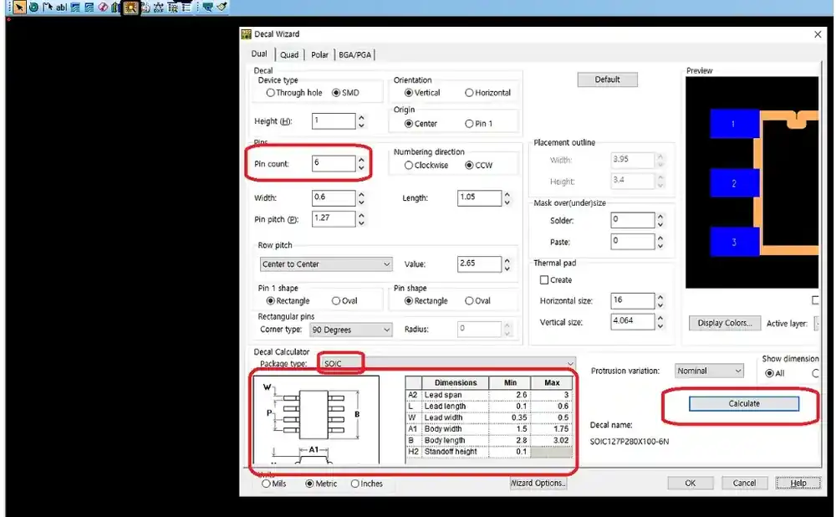This screenshot has height=517, width=836.
Task: Select Clockwise numbering direction
Action: pyautogui.click(x=409, y=166)
